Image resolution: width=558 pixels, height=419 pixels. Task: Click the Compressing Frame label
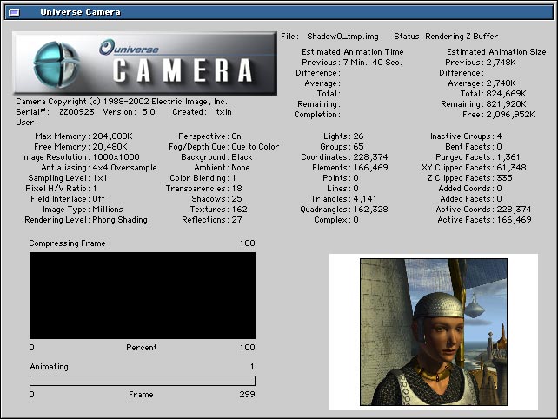point(67,243)
